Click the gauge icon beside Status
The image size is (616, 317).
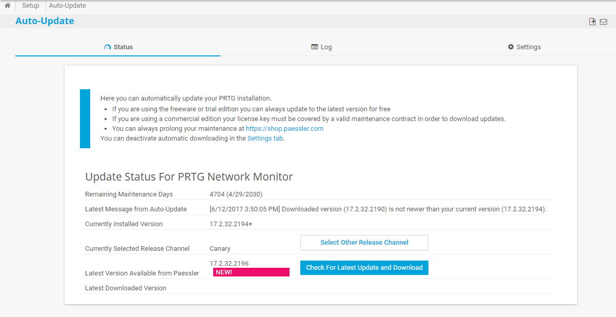pyautogui.click(x=107, y=47)
